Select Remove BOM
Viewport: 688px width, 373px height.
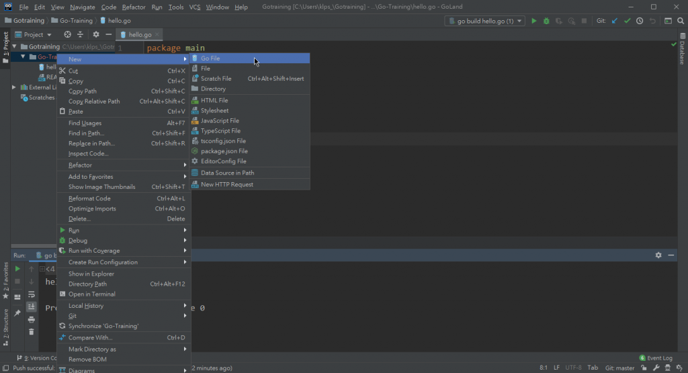tap(124, 359)
